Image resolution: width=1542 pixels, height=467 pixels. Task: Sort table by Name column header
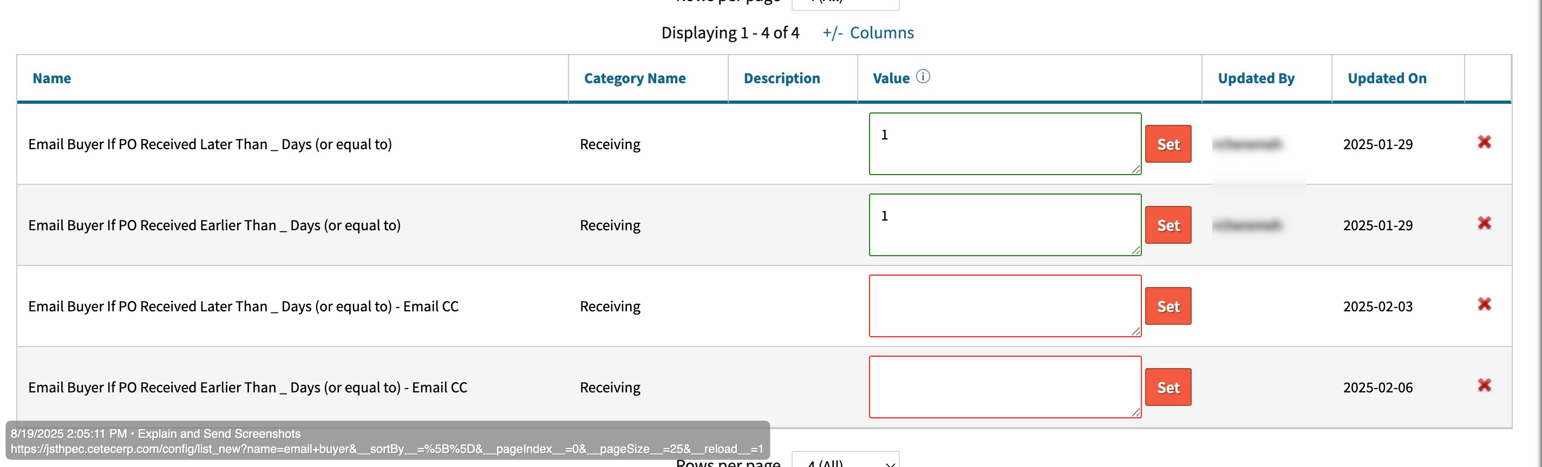[51, 78]
